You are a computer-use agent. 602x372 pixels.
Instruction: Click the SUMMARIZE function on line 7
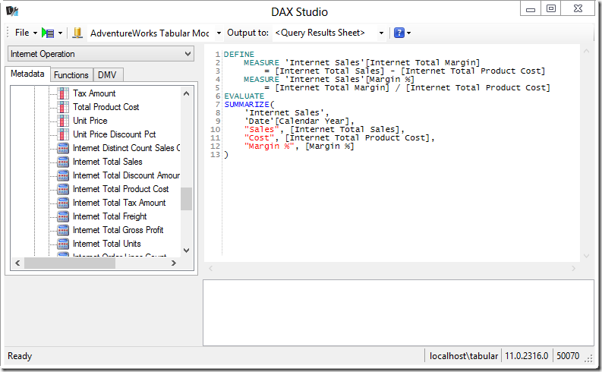[x=247, y=105]
